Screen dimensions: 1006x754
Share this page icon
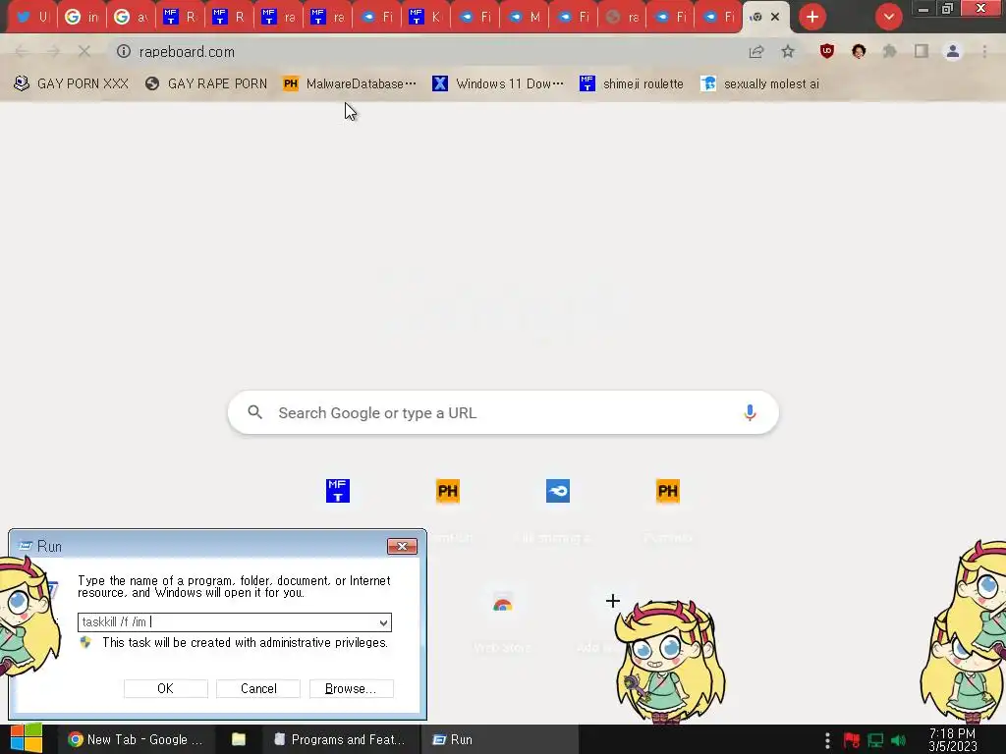coord(756,51)
